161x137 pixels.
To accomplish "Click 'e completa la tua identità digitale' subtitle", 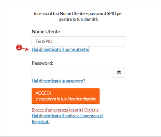I will pos(66,99).
